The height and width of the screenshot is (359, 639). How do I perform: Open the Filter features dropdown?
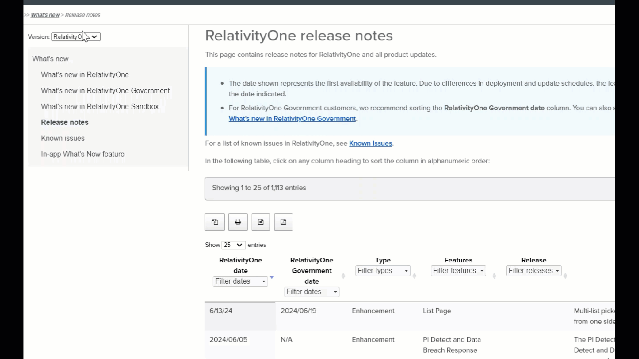coord(458,271)
